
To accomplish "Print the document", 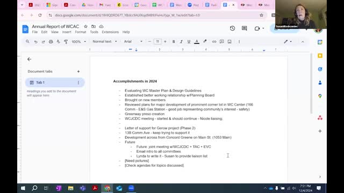I will tap(51, 42).
